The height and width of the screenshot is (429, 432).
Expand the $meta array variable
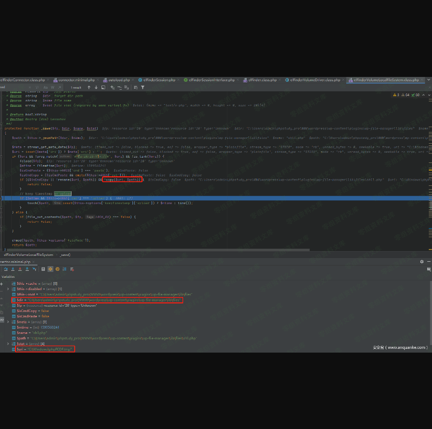pos(8,322)
